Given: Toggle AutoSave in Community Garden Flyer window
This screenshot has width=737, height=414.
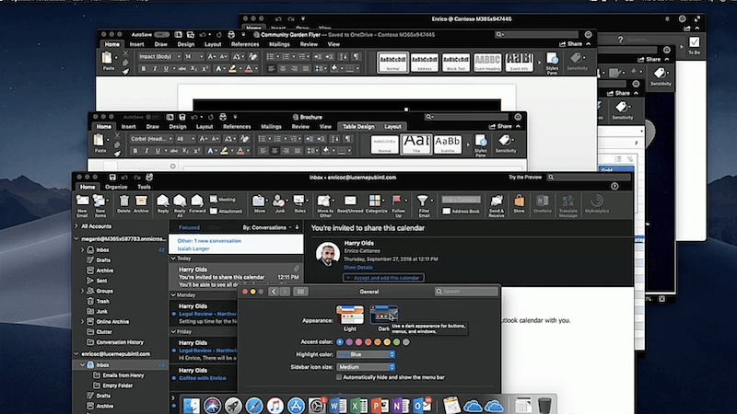Looking at the screenshot, I should tap(161, 35).
